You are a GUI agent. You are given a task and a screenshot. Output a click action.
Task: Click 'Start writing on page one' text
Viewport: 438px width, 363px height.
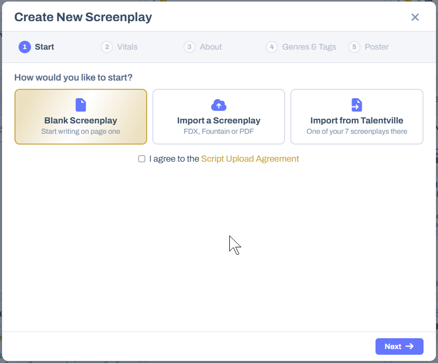coord(81,132)
